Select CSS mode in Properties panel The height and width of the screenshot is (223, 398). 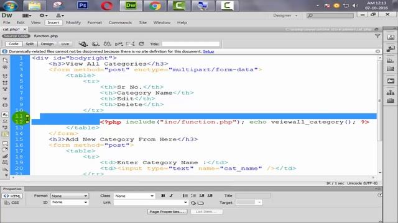tap(12, 203)
